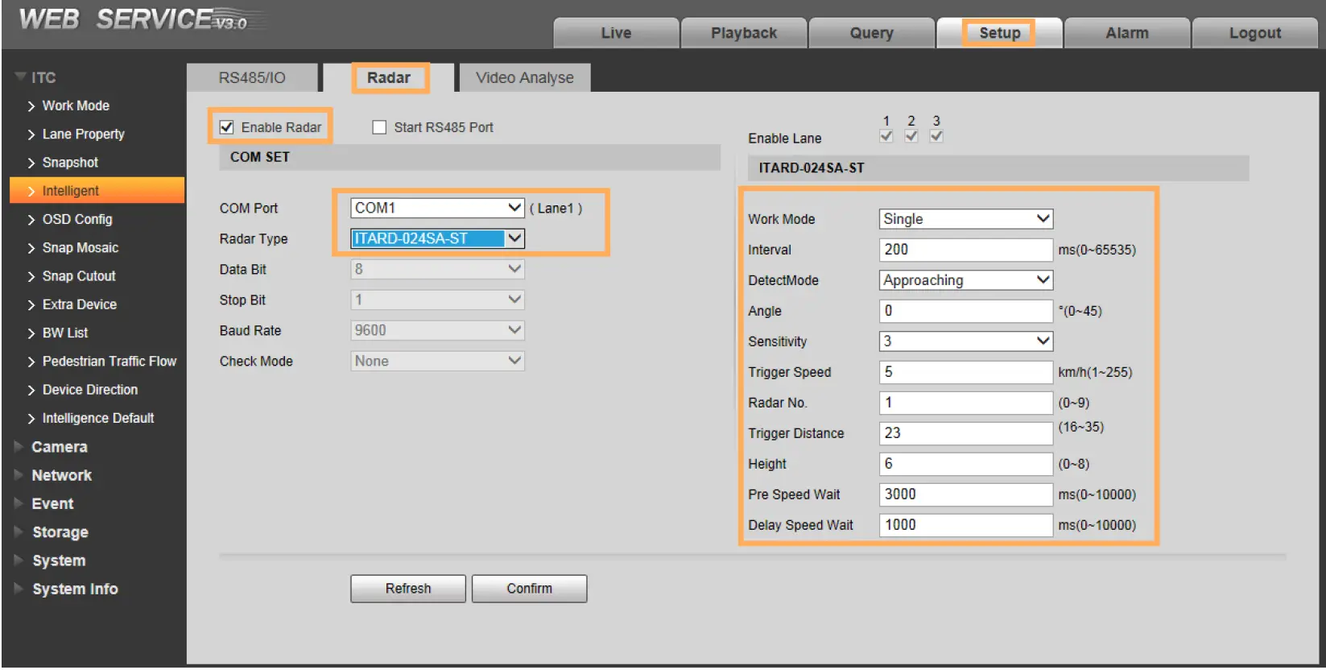Select the Radar tab
This screenshot has height=670, width=1326.
(389, 78)
